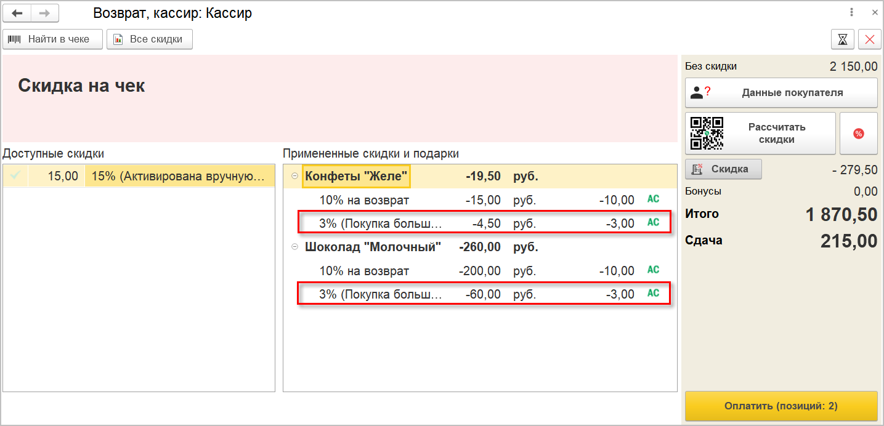Toggle the 15% discount checkmark
Image resolution: width=884 pixels, height=426 pixels.
(x=15, y=176)
